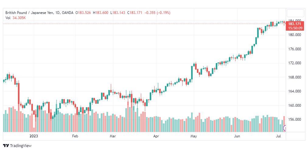The width and height of the screenshot is (308, 151).
Task: Click the close value C183.171
Action: (x=135, y=13)
